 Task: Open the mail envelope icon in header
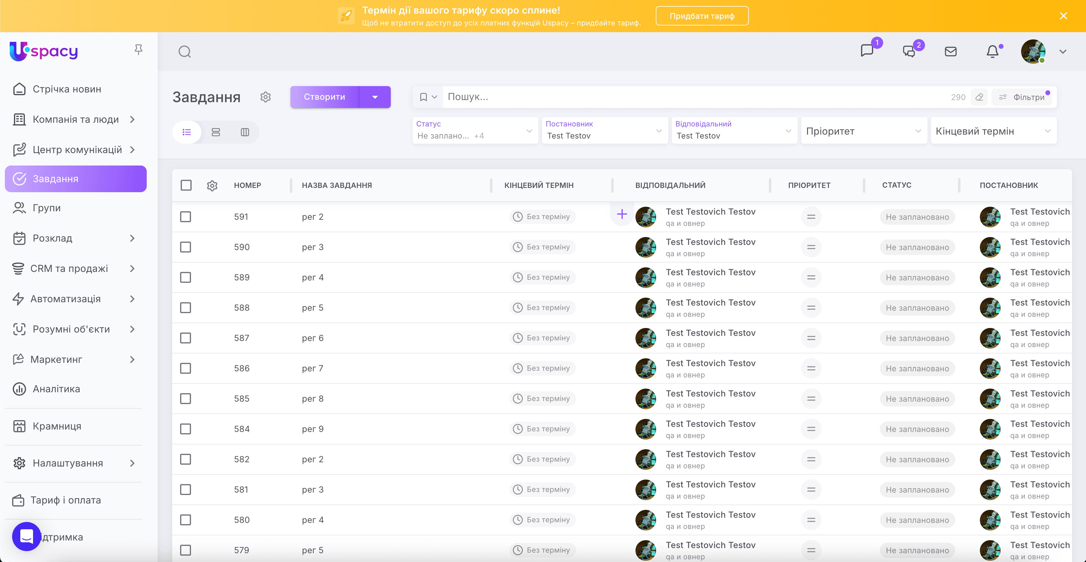[950, 52]
